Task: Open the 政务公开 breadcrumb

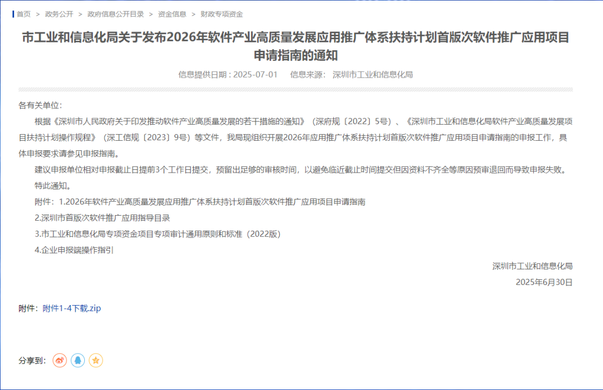Action: pos(59,14)
